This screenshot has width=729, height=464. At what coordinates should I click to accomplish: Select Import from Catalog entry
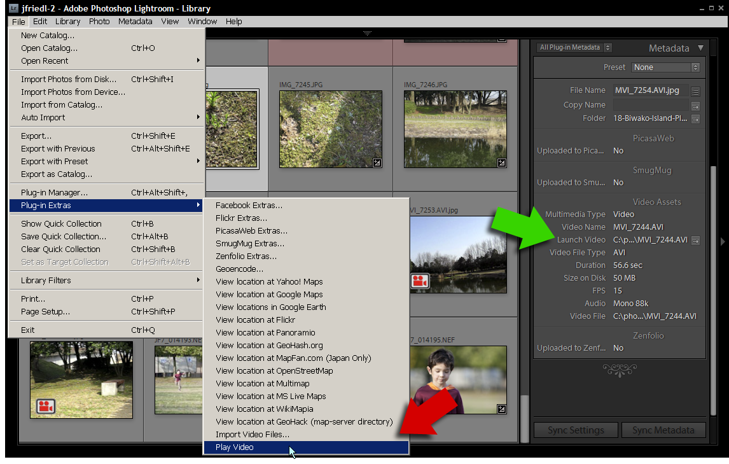(107, 105)
